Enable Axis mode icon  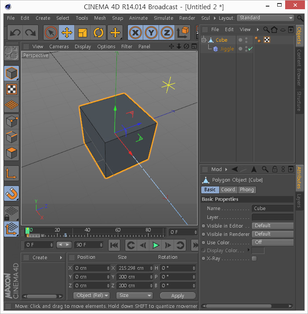(11, 173)
